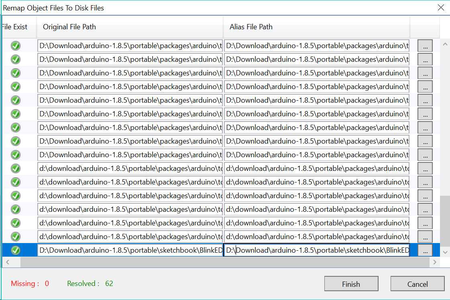
Task: Click the vertical scrollbar's up arrow
Action: 445,44
